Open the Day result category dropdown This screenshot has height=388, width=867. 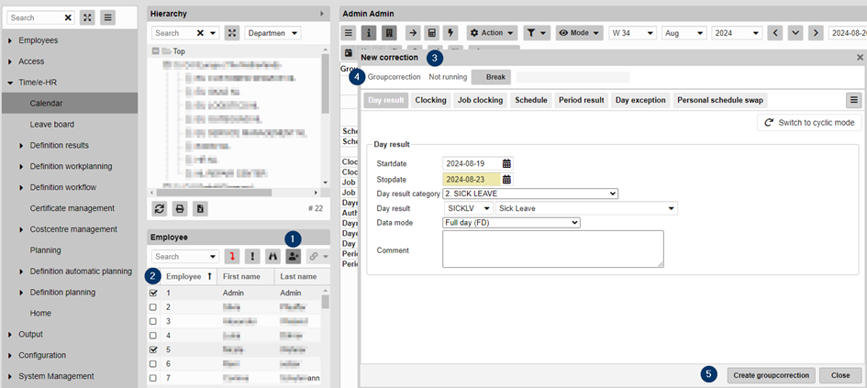point(529,194)
